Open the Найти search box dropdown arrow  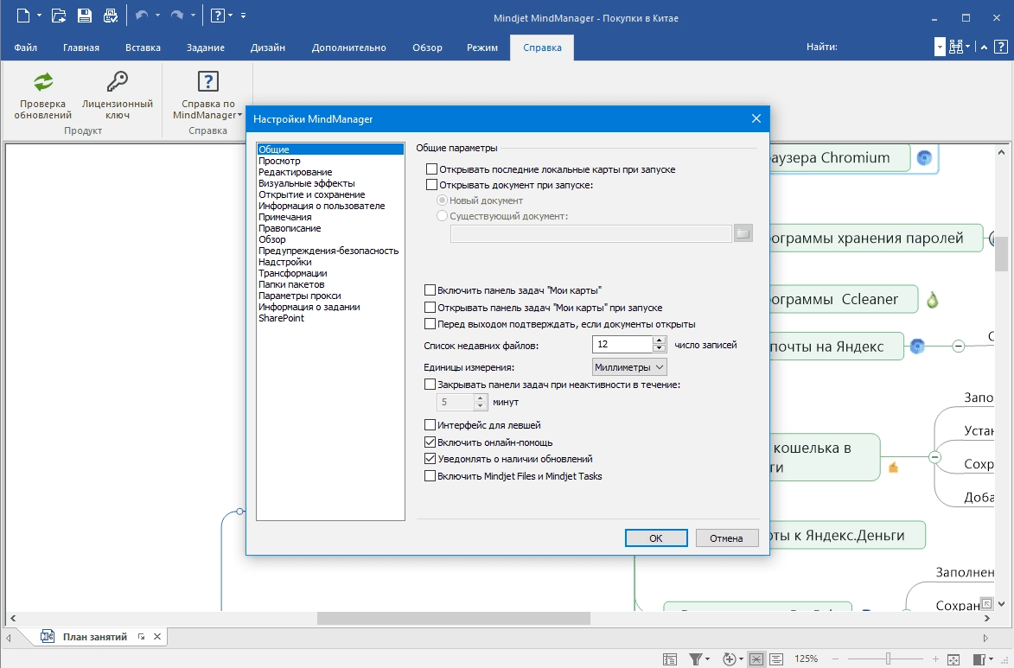point(940,48)
